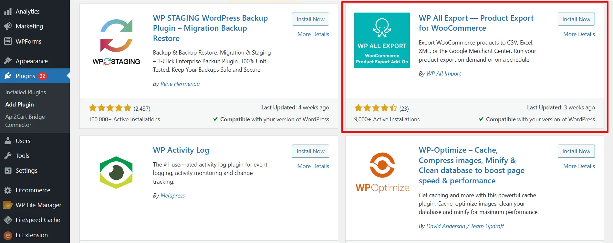Click the Litcommerce gear icon
This screenshot has width=613, height=243.
pos(8,190)
